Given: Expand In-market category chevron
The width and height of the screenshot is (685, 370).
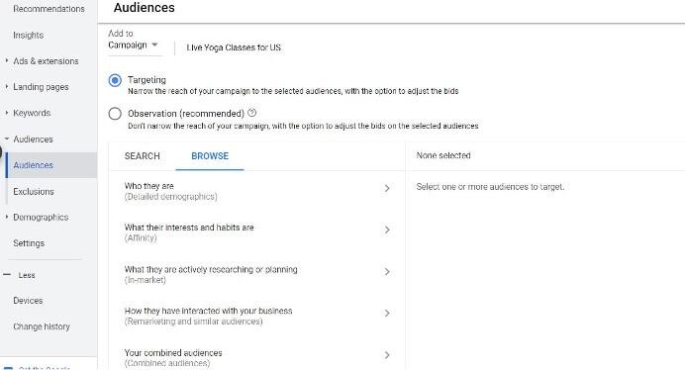Looking at the screenshot, I should click(x=387, y=272).
